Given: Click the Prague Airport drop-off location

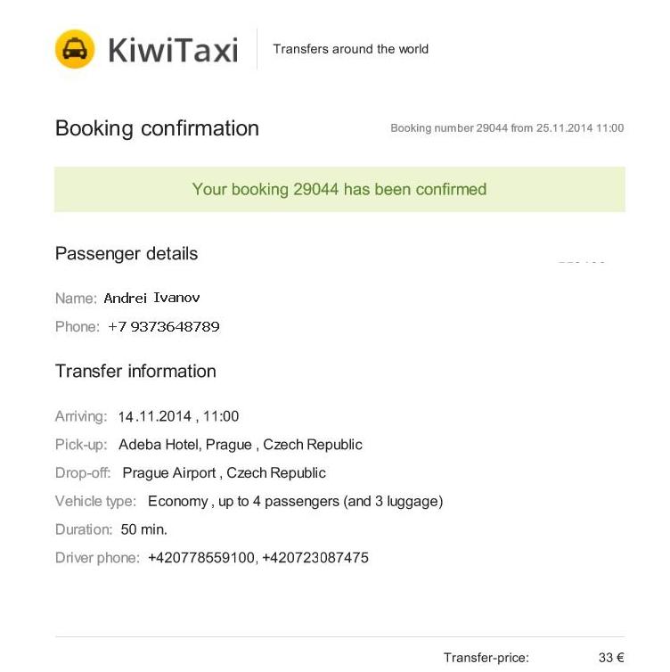Looking at the screenshot, I should [x=224, y=472].
